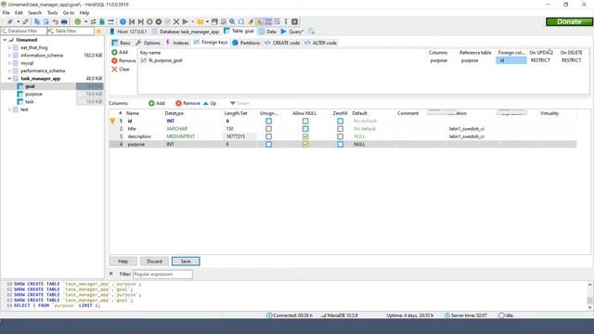
Task: Click the Open SQL file folder icon
Action: (200, 21)
